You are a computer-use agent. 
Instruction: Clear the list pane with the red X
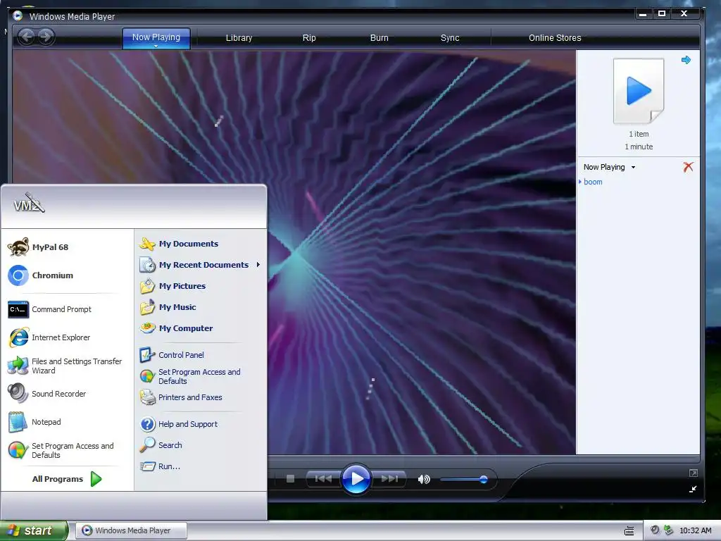click(688, 167)
